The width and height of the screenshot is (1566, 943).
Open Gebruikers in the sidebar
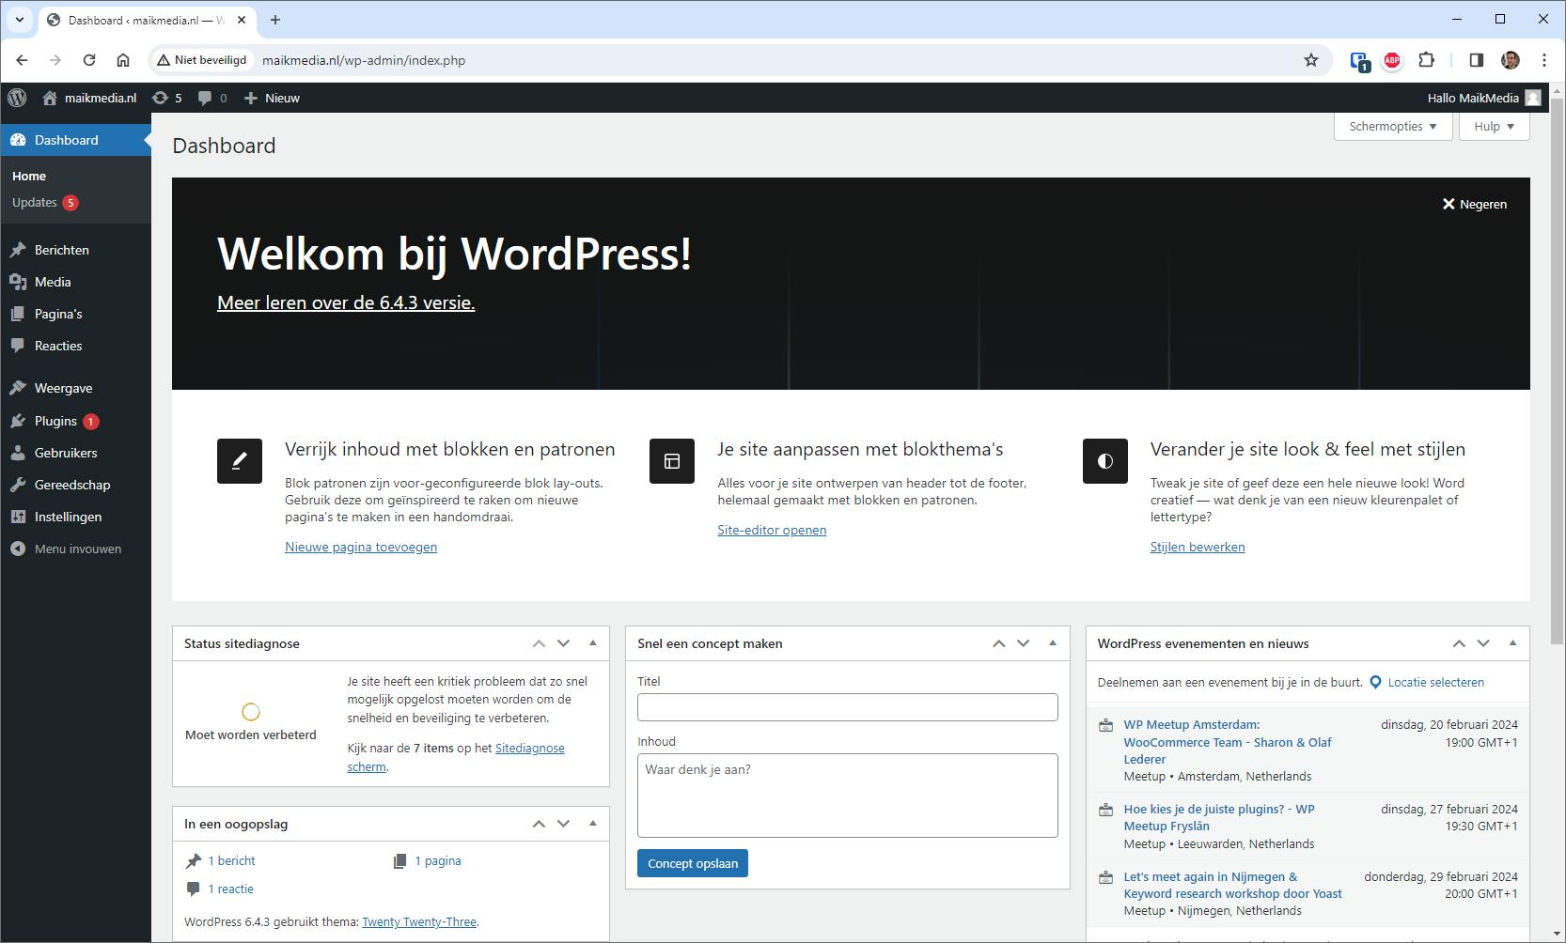click(66, 453)
